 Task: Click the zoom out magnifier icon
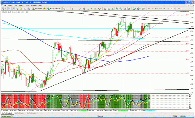click(x=121, y=9)
